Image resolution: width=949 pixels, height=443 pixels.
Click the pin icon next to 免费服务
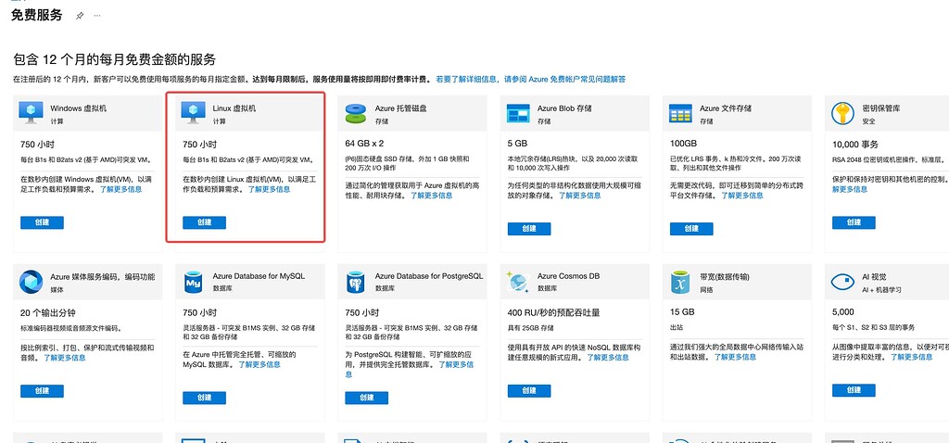point(80,16)
